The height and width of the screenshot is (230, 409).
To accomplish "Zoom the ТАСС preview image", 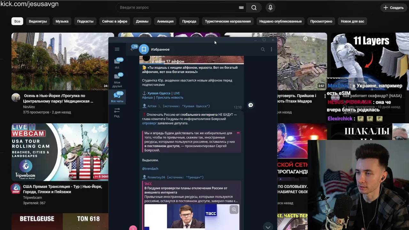I will coord(234,209).
